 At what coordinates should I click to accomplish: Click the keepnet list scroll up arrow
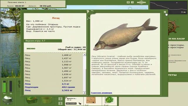85,55
